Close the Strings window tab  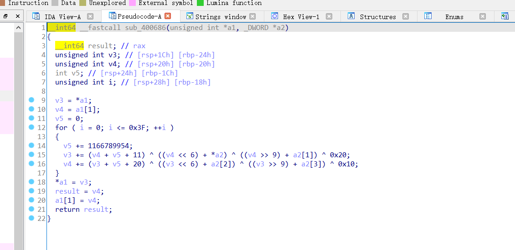253,17
